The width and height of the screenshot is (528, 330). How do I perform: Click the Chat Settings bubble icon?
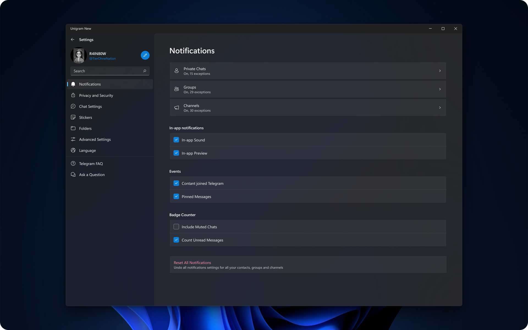pyautogui.click(x=73, y=106)
